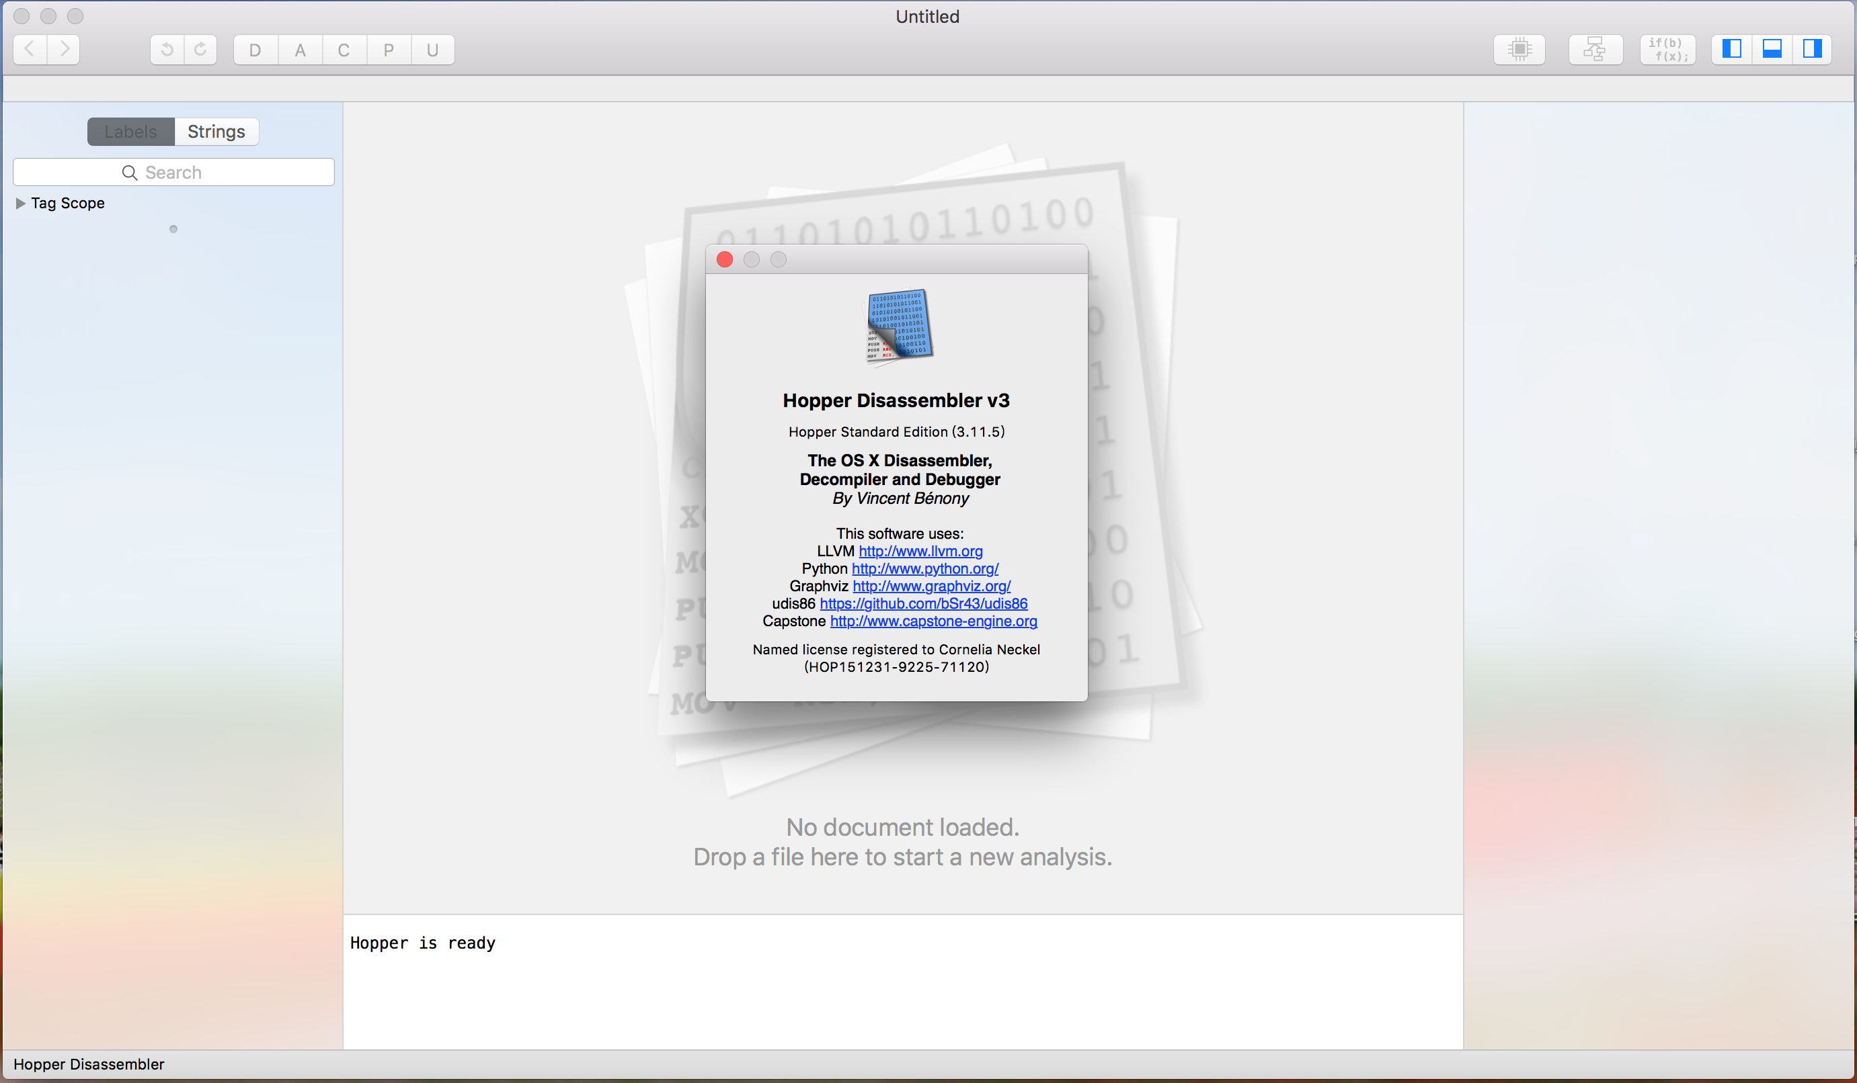The width and height of the screenshot is (1857, 1083).
Task: Click the 'Hopper Disassembler v3' heading
Action: (896, 400)
